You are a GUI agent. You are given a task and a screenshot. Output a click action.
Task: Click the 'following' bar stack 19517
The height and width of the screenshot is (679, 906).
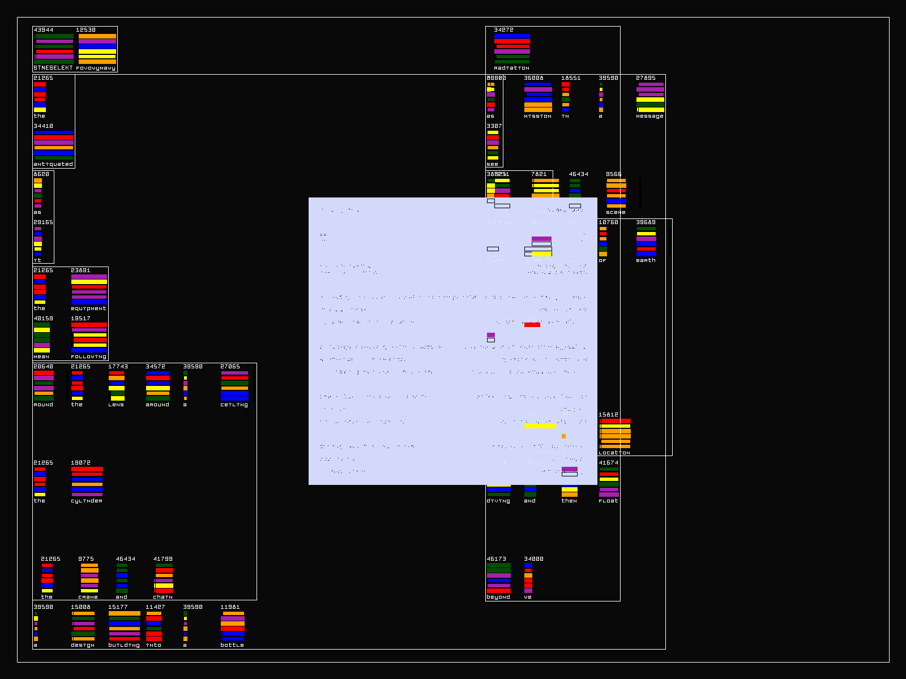pyautogui.click(x=89, y=337)
